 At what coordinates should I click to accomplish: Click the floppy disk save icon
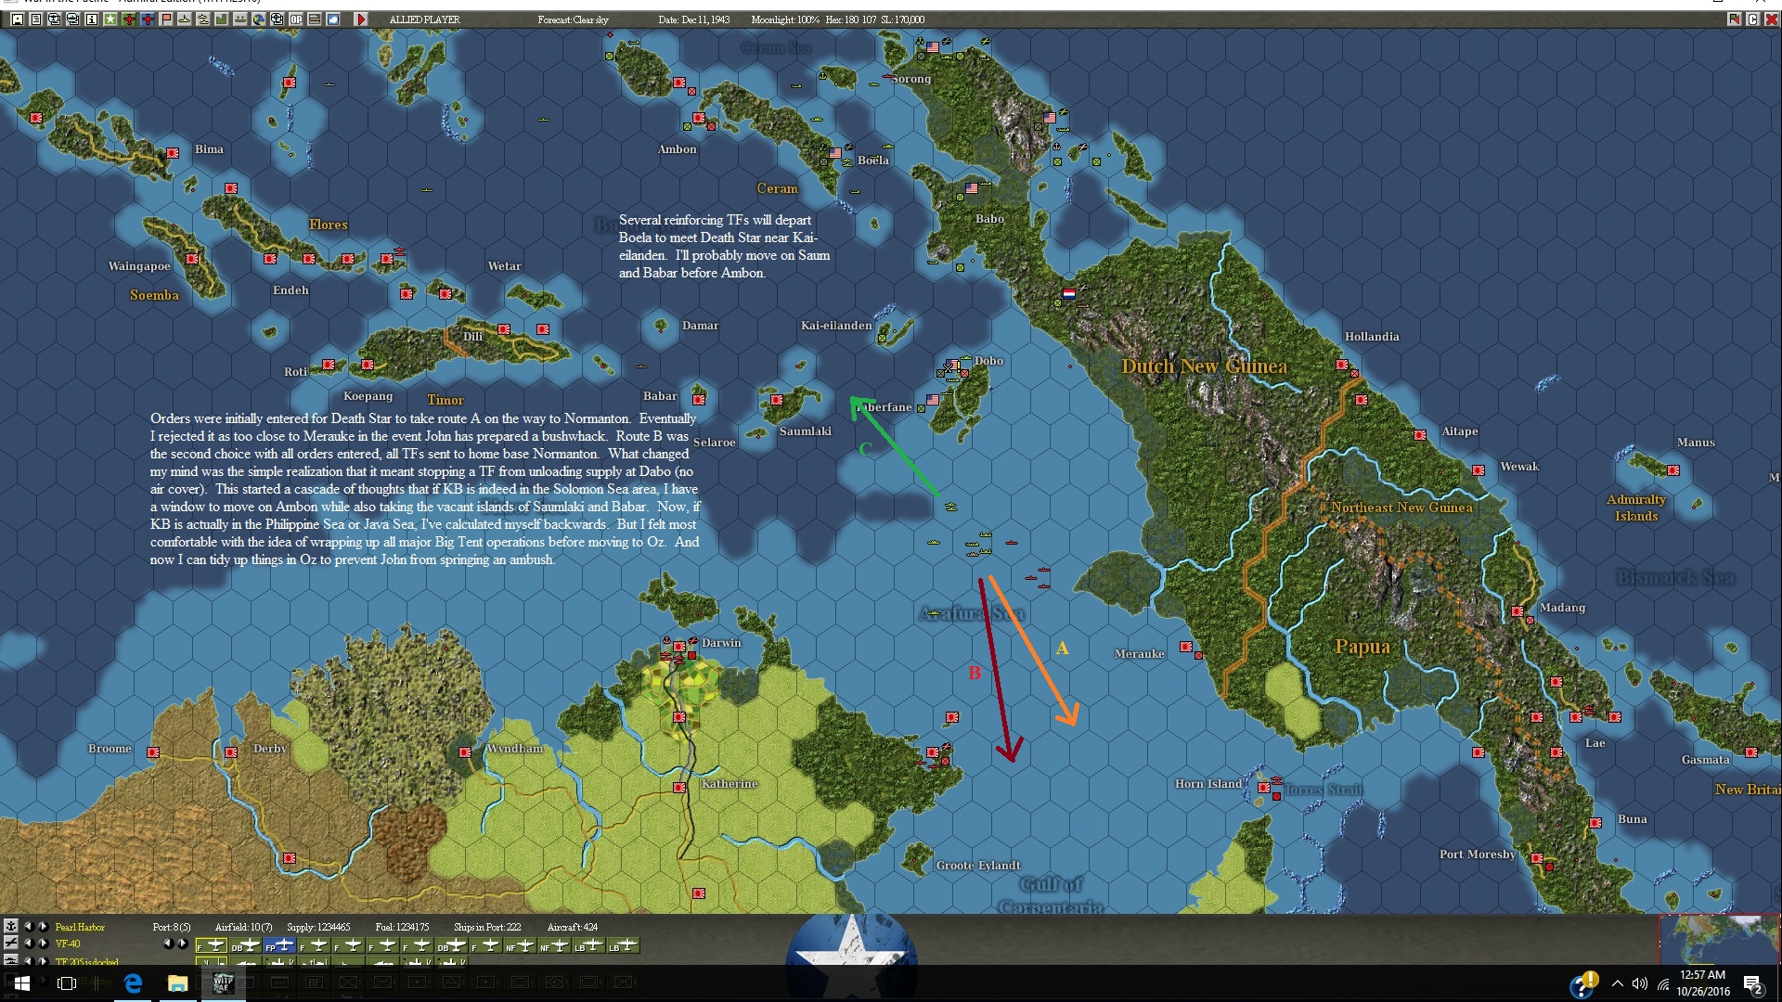tap(17, 19)
